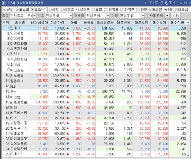Select the 와이씨켐 stock name

(x=17, y=33)
